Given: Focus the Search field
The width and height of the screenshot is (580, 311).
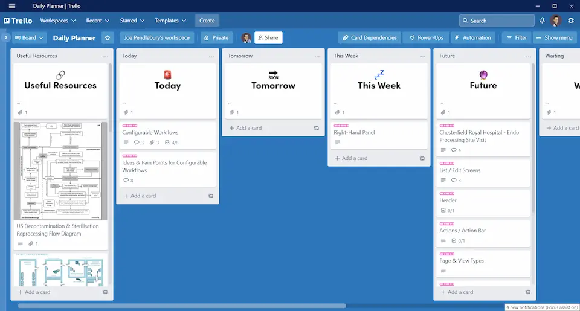Looking at the screenshot, I should tap(497, 21).
